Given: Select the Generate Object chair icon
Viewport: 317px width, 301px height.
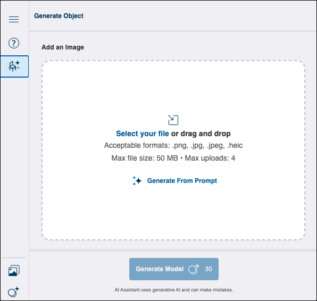Looking at the screenshot, I should click(x=14, y=66).
